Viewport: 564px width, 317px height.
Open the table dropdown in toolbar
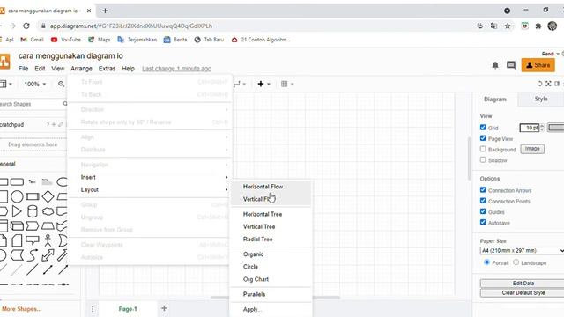pos(286,84)
